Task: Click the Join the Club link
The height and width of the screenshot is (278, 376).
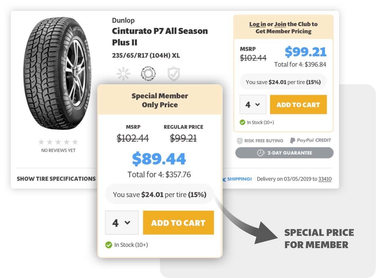Action: [x=280, y=24]
